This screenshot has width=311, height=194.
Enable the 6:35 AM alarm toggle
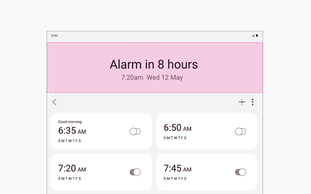click(135, 132)
